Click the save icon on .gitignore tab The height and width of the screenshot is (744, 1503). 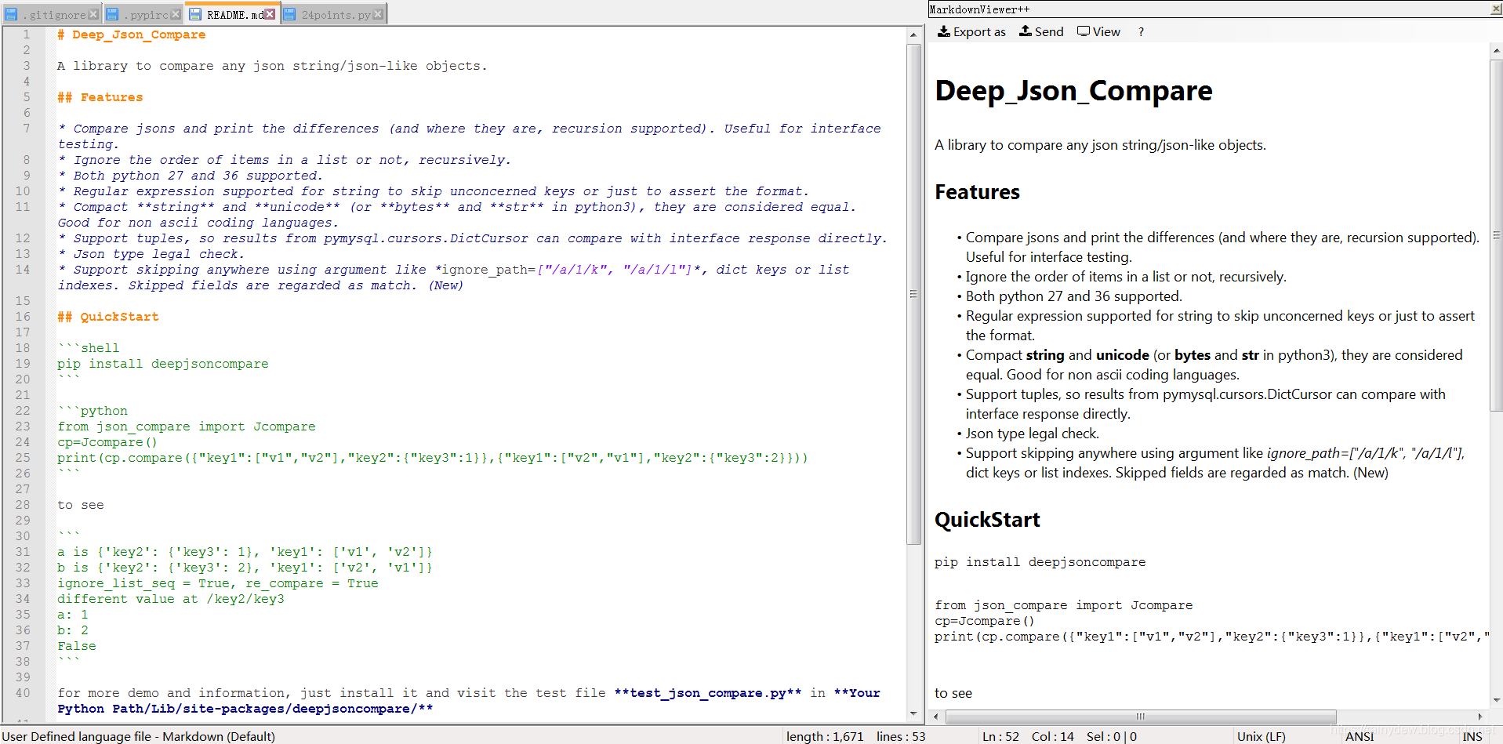tap(11, 14)
